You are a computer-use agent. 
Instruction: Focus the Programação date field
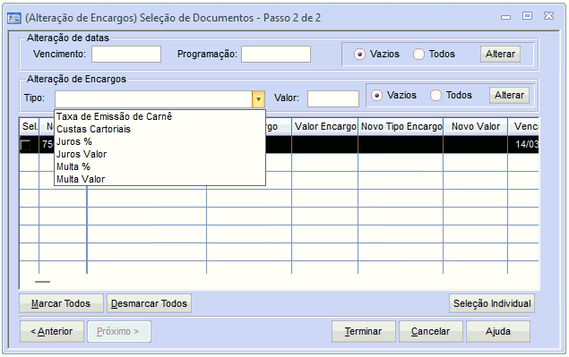click(x=276, y=55)
